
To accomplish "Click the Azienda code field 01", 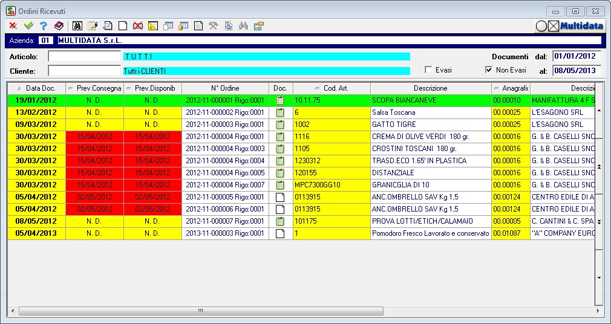I will 46,40.
